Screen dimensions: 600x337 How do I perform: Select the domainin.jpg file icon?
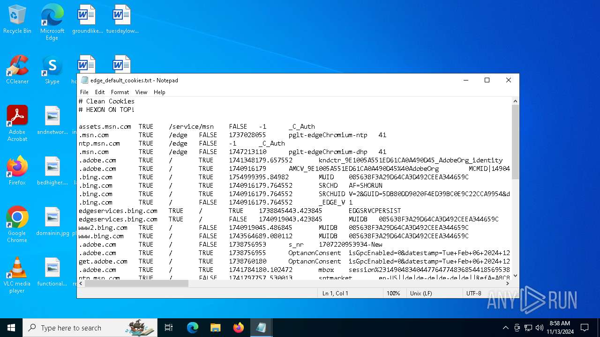52,221
